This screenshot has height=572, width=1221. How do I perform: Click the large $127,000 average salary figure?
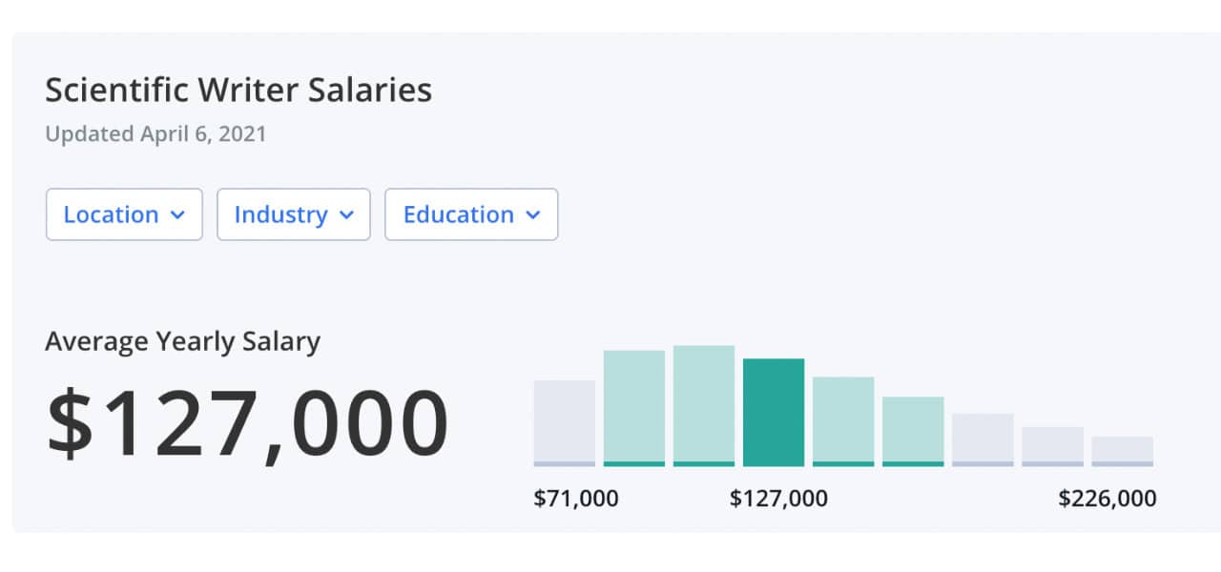pos(248,423)
